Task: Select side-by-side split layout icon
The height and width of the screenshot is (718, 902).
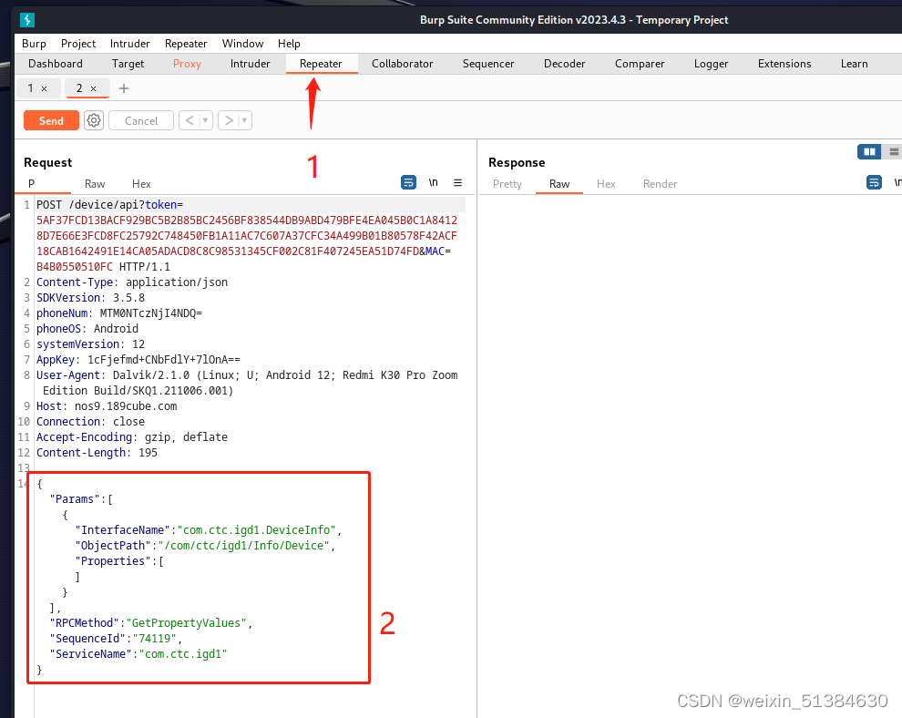Action: click(869, 151)
